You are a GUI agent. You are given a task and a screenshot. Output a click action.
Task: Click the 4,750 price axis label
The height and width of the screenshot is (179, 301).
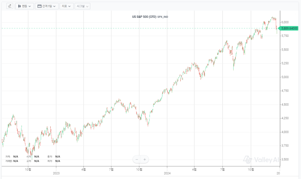(285, 91)
